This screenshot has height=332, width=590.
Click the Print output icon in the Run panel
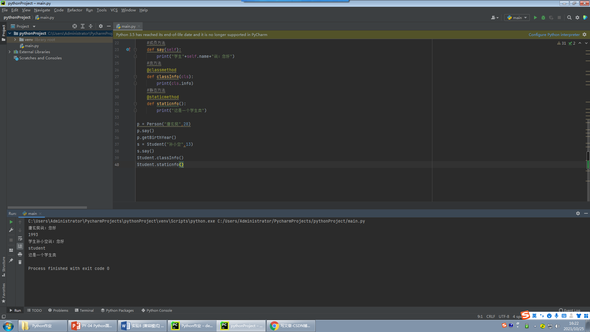coord(20,254)
